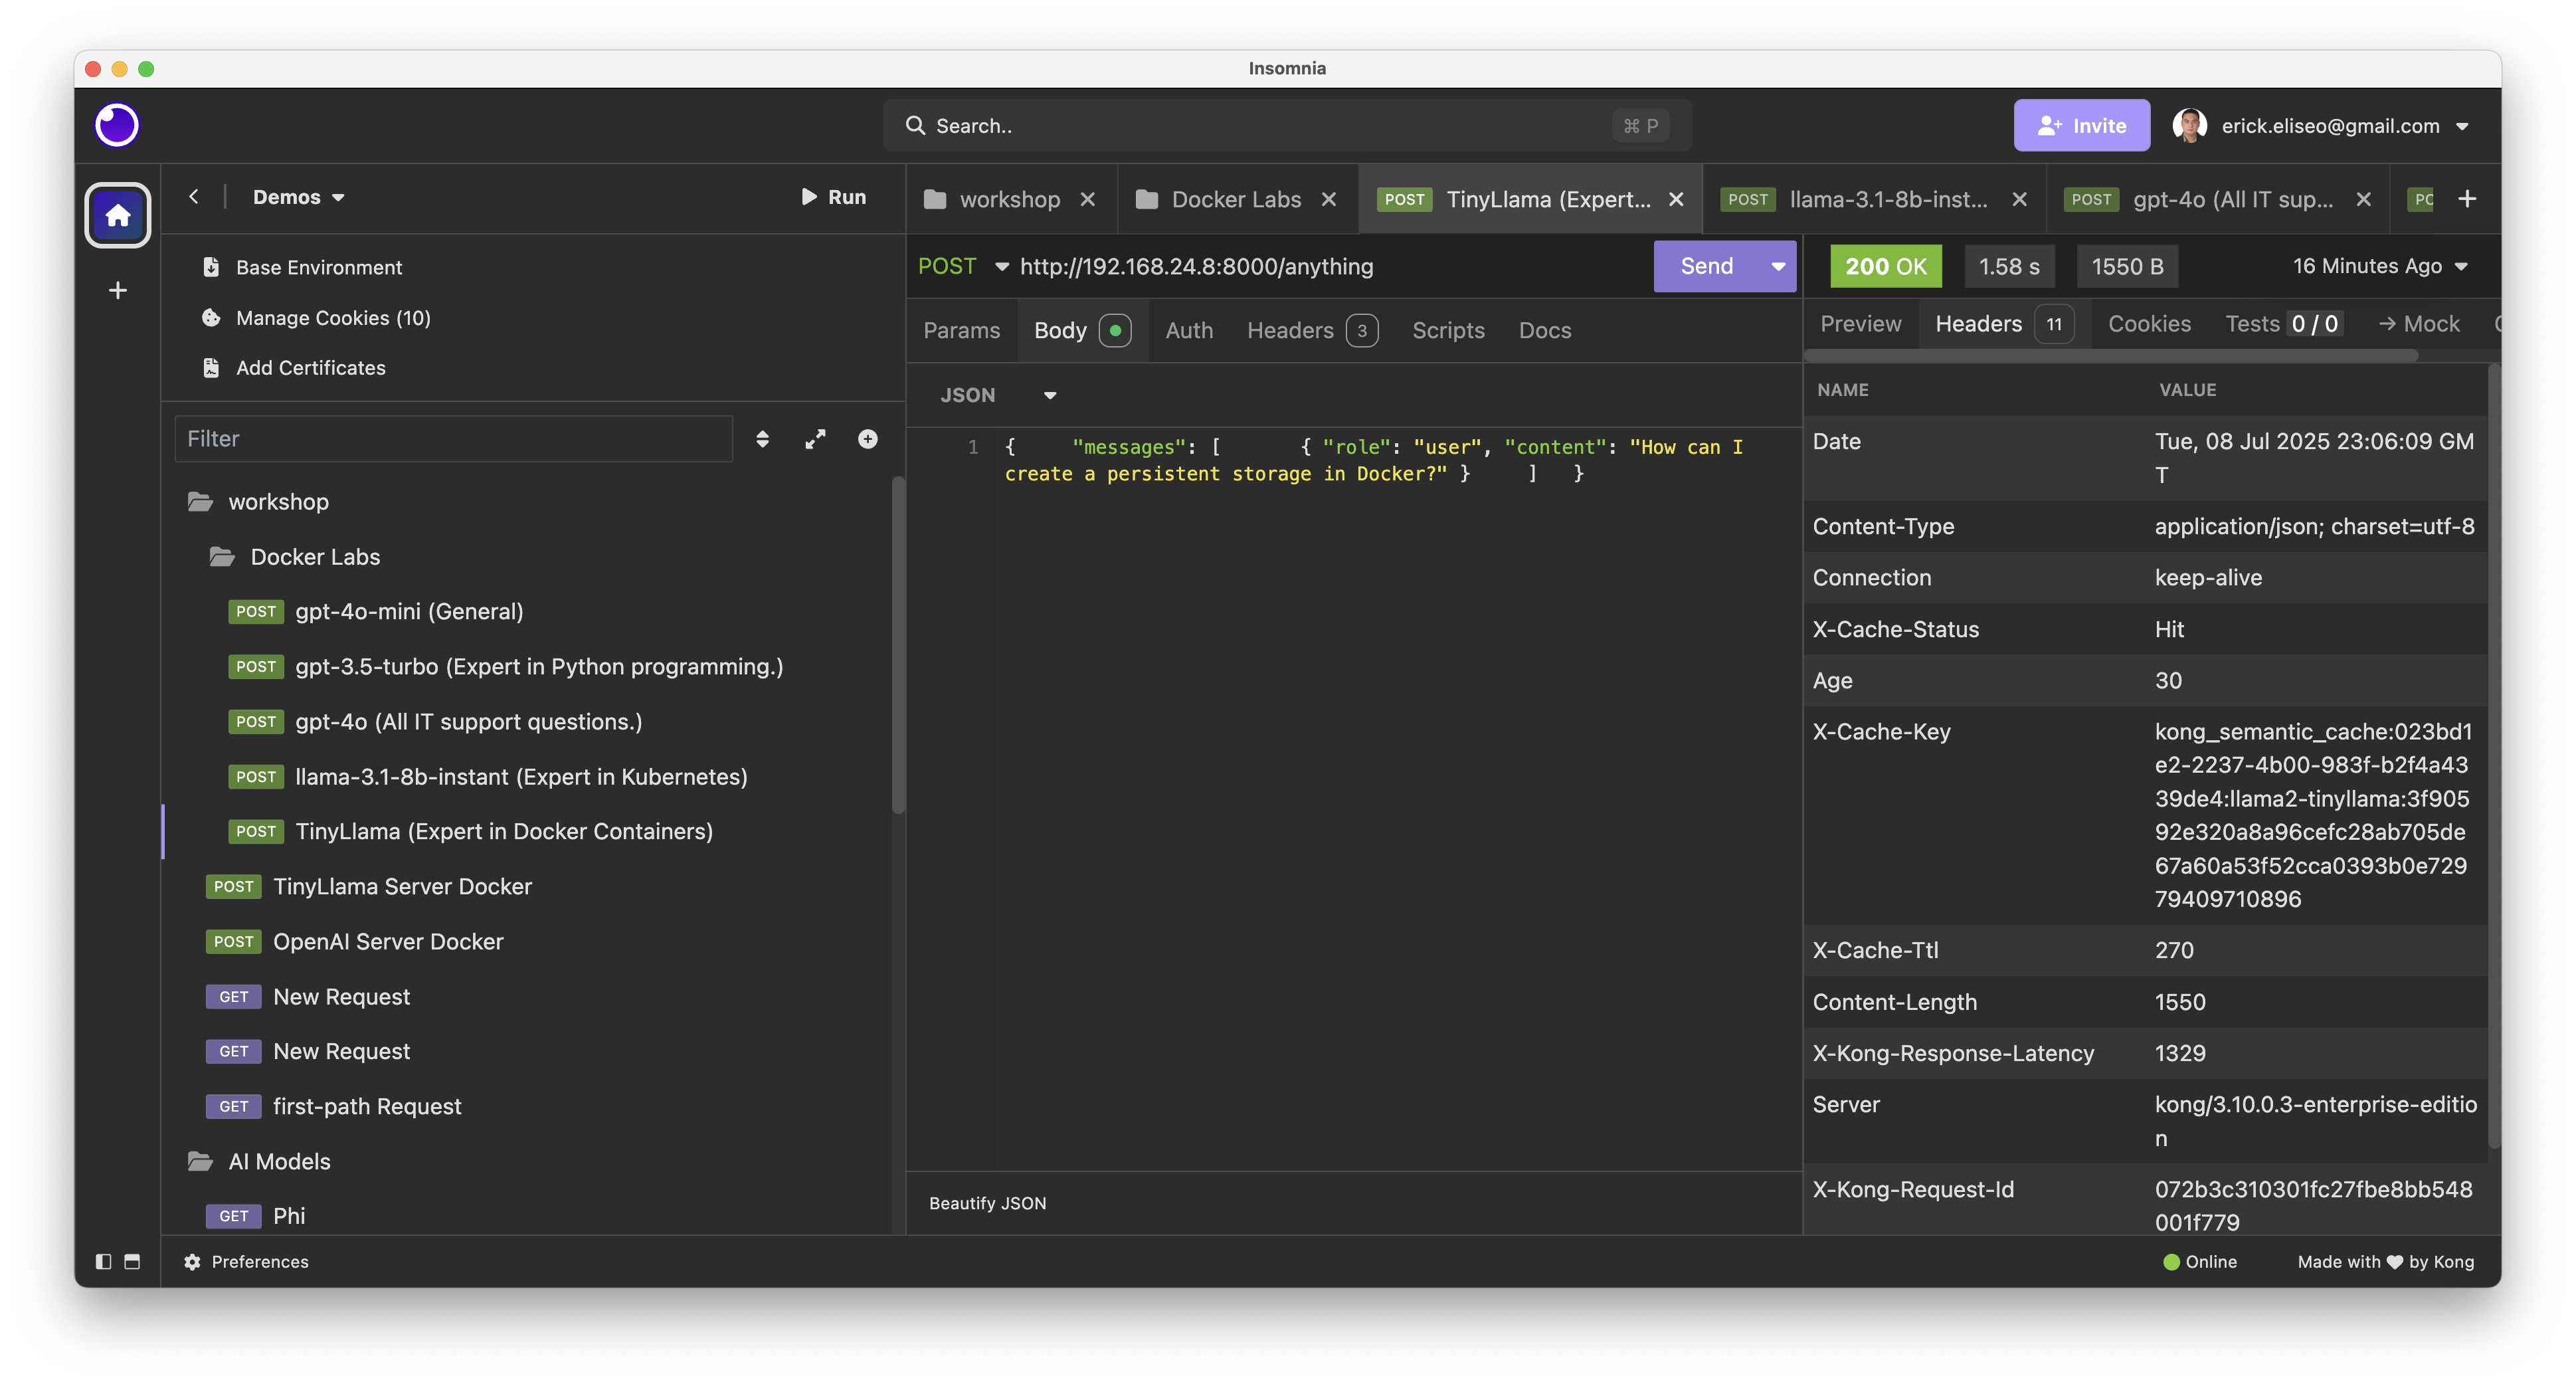Switch to the Scripts tab
Screen dimensions: 2576x1386
pos(1447,330)
